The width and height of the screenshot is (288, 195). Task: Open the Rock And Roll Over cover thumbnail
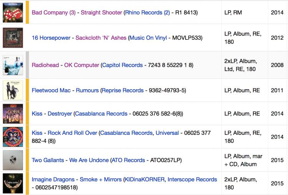(x=13, y=137)
